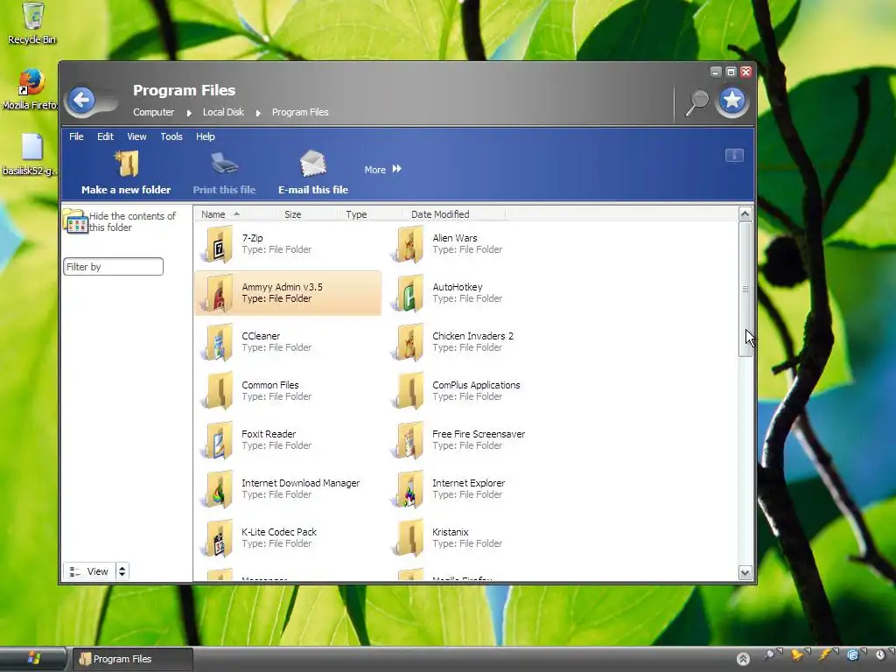Go to Computer in breadcrumb
The height and width of the screenshot is (672, 896).
153,113
